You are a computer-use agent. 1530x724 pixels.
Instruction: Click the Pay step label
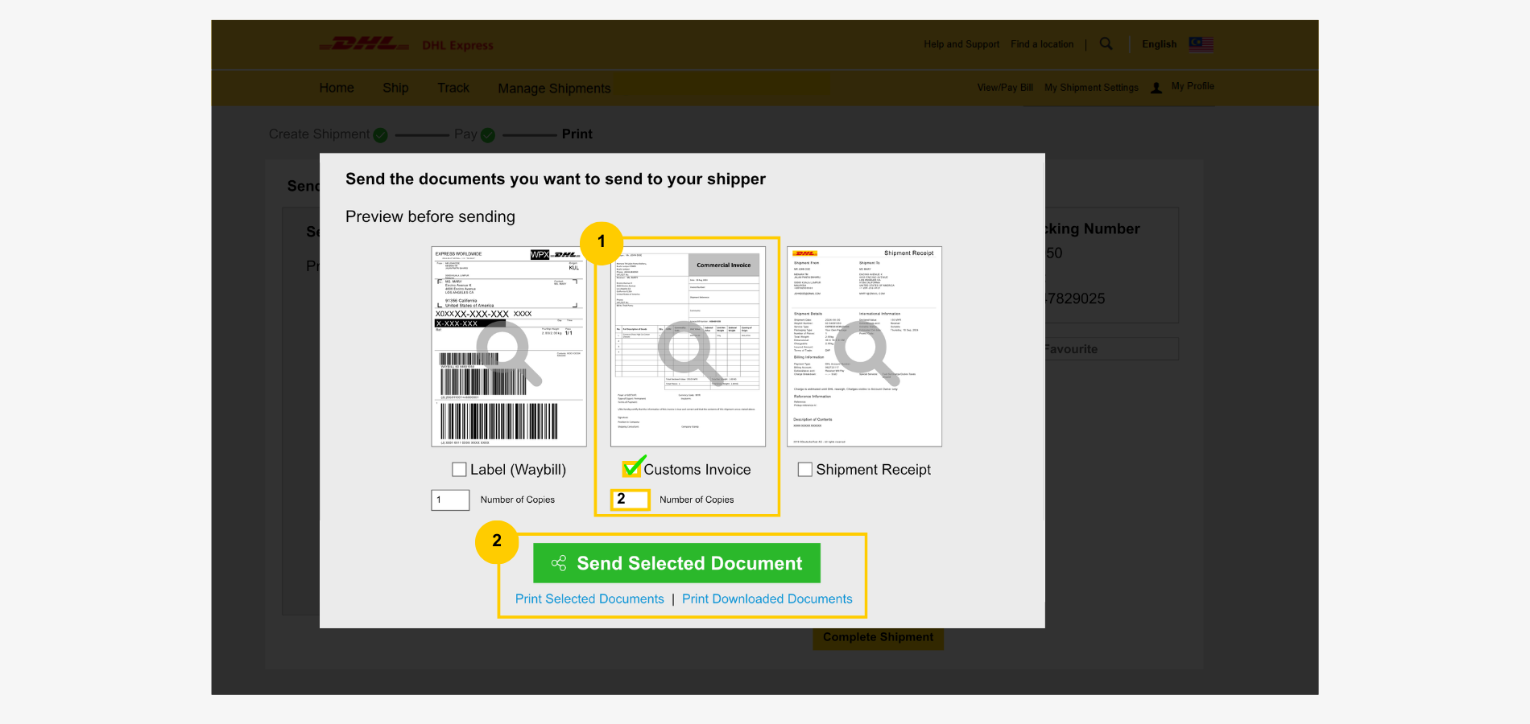465,134
